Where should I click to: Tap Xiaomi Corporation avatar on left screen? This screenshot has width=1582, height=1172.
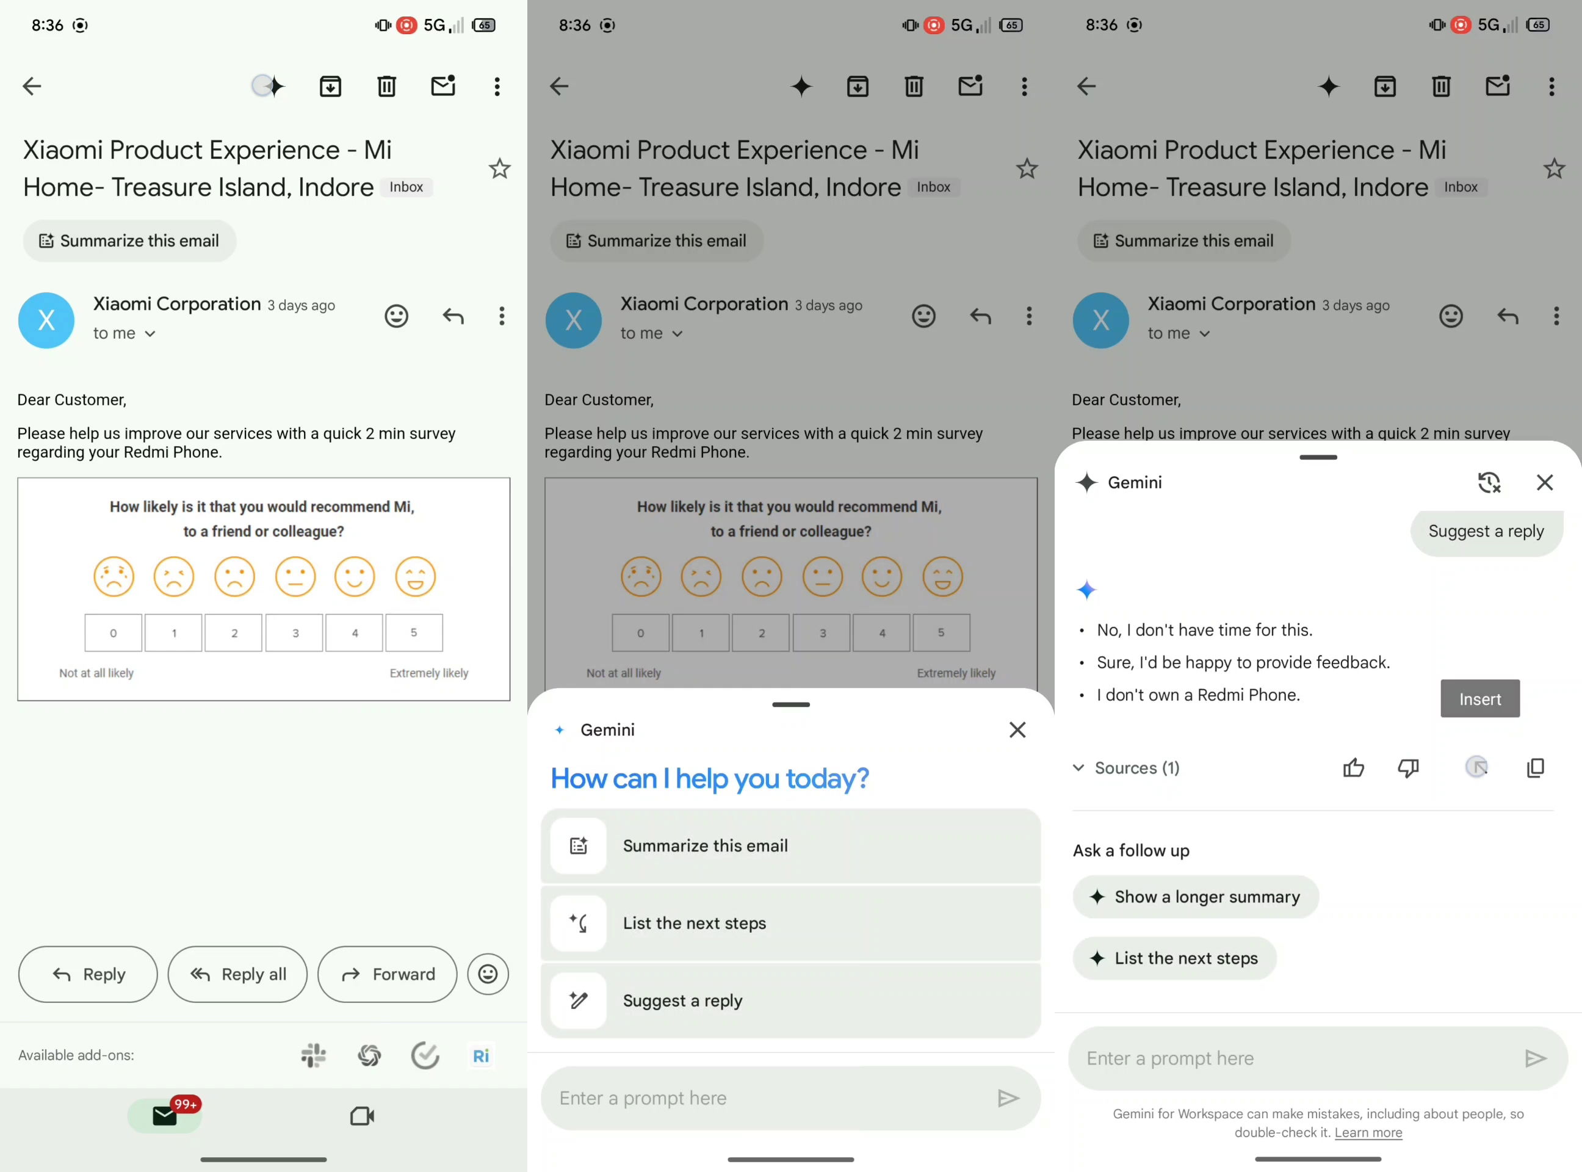(x=46, y=320)
